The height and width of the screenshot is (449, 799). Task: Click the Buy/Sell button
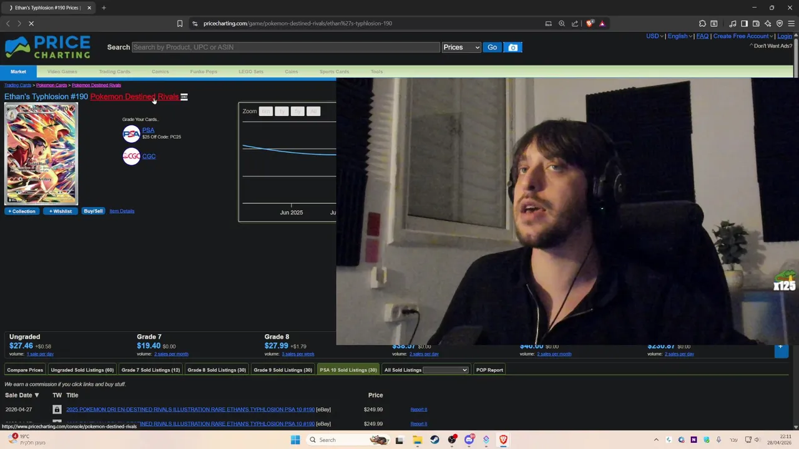93,211
